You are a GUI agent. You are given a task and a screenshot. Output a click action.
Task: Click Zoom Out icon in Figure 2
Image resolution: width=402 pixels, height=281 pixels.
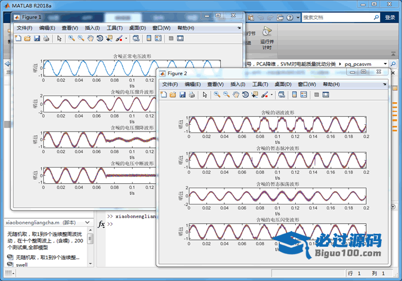pos(227,94)
